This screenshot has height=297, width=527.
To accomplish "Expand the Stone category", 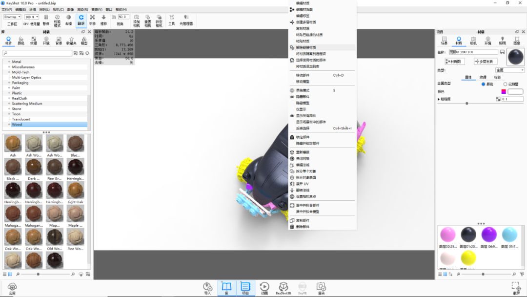I will pyautogui.click(x=9, y=108).
